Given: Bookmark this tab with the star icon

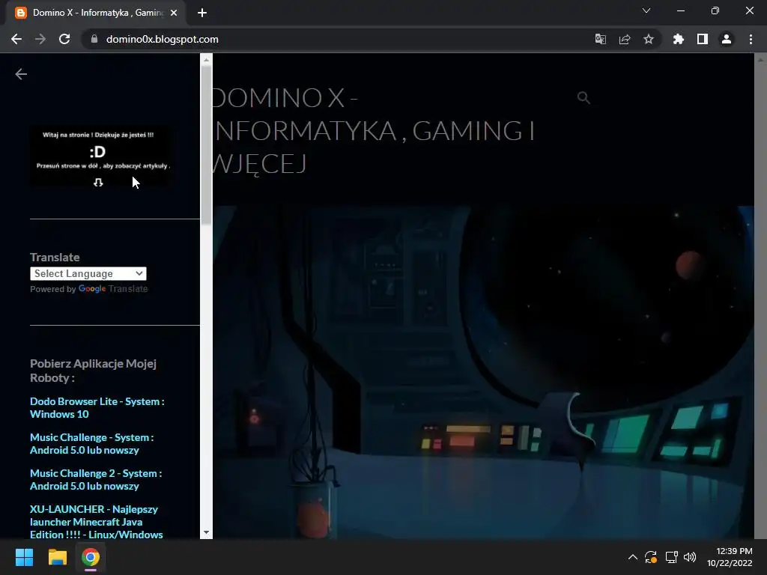Looking at the screenshot, I should click(x=649, y=39).
